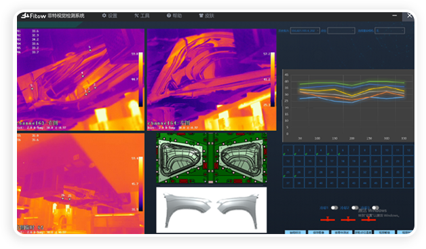Toggle the 冷却2 cooling switch
This screenshot has width=426, height=249.
(355, 208)
